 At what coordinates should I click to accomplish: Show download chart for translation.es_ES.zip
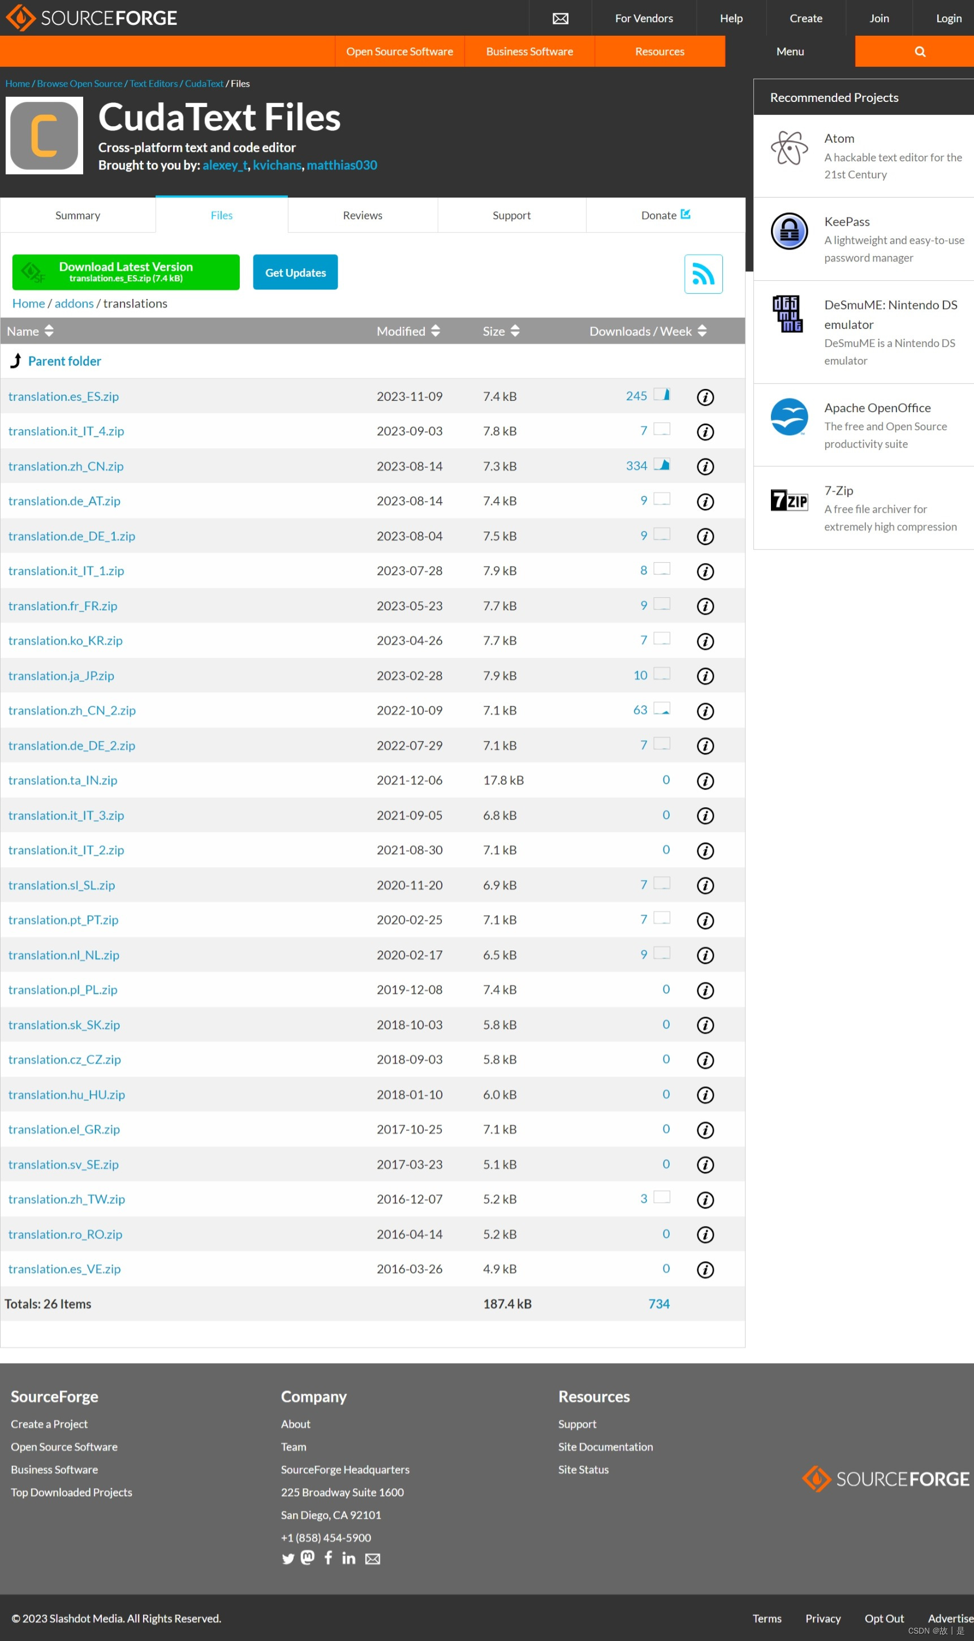[x=662, y=395]
